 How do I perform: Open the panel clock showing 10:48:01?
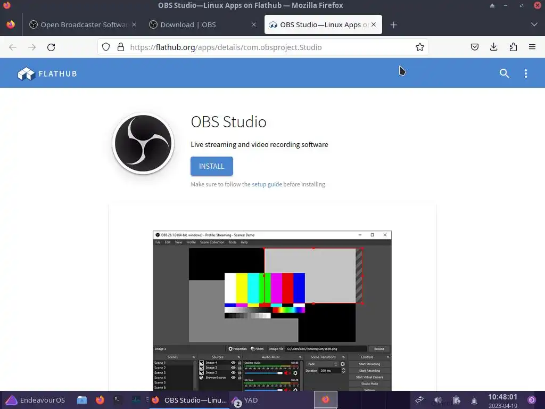coord(502,400)
